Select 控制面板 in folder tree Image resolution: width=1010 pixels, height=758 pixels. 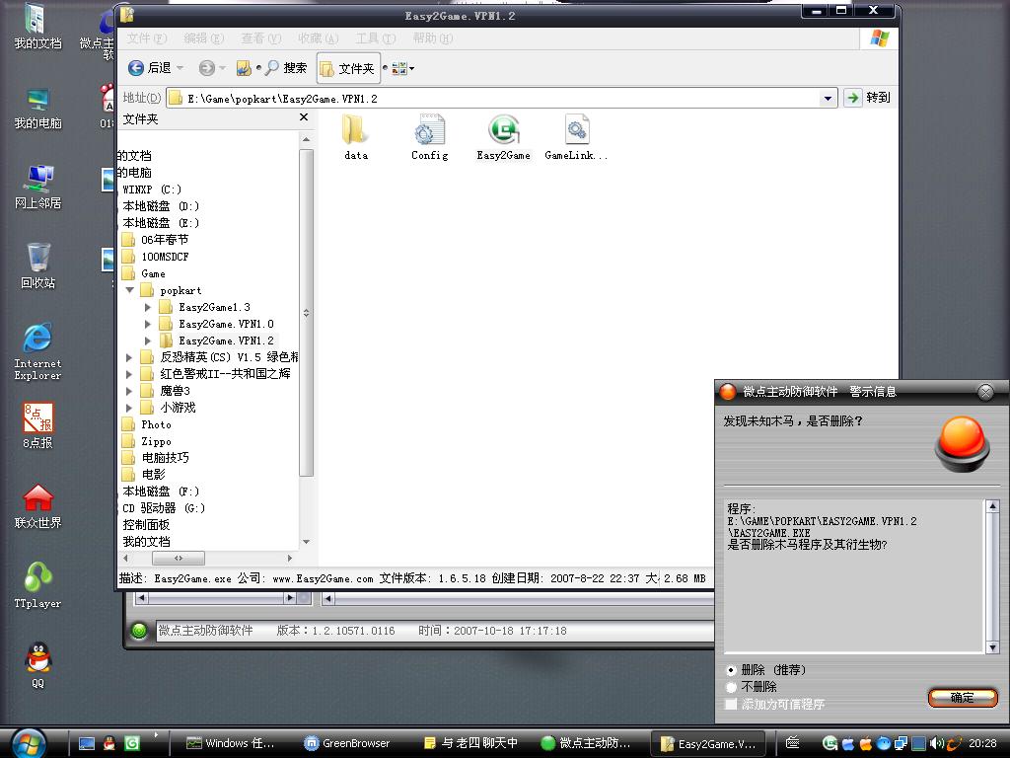146,525
